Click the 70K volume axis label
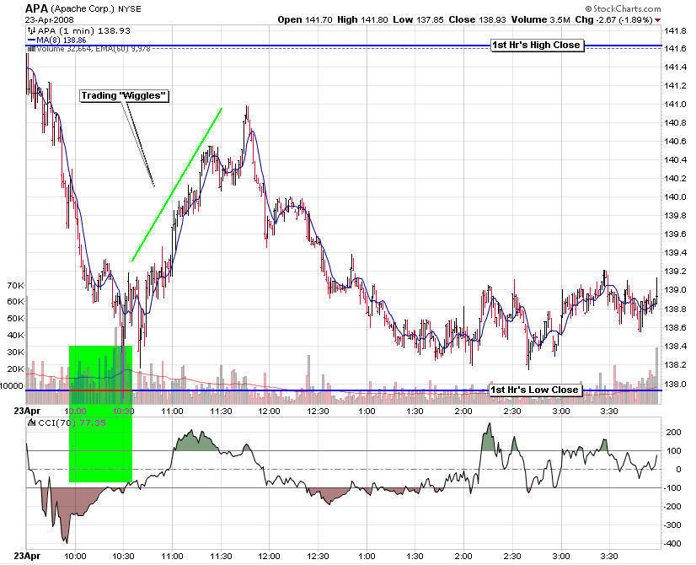The height and width of the screenshot is (565, 696). point(15,286)
